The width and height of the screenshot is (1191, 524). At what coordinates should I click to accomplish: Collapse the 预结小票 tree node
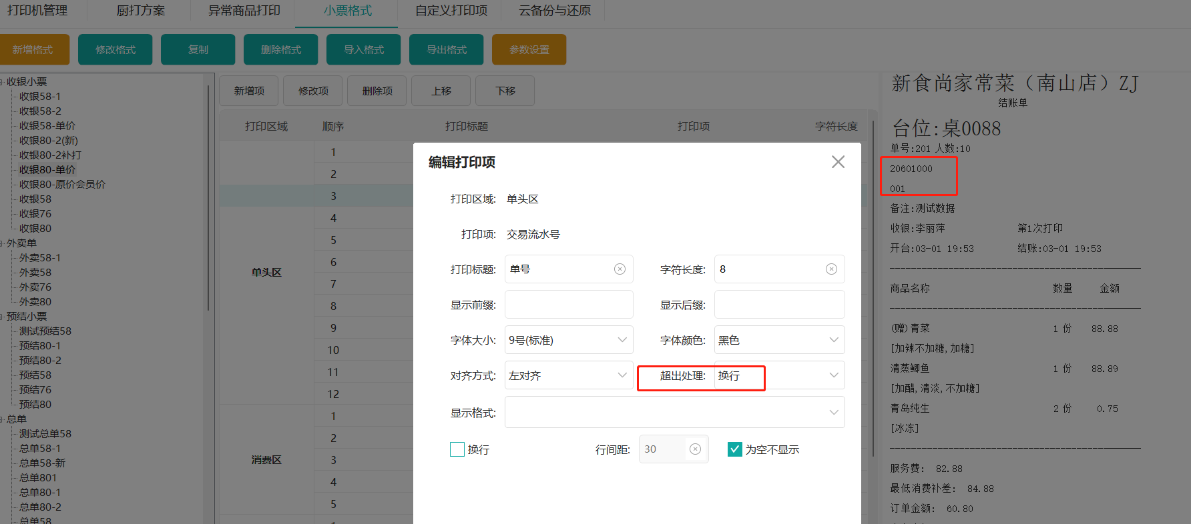click(2, 317)
